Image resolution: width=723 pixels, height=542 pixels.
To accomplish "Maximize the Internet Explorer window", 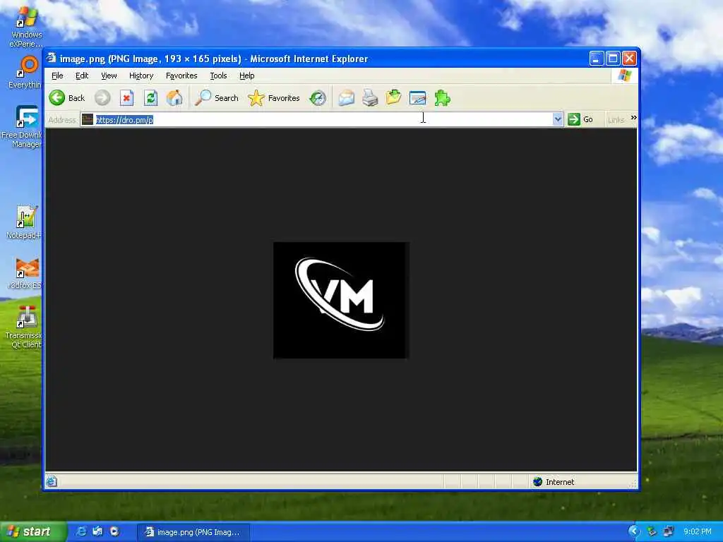I will 613,59.
